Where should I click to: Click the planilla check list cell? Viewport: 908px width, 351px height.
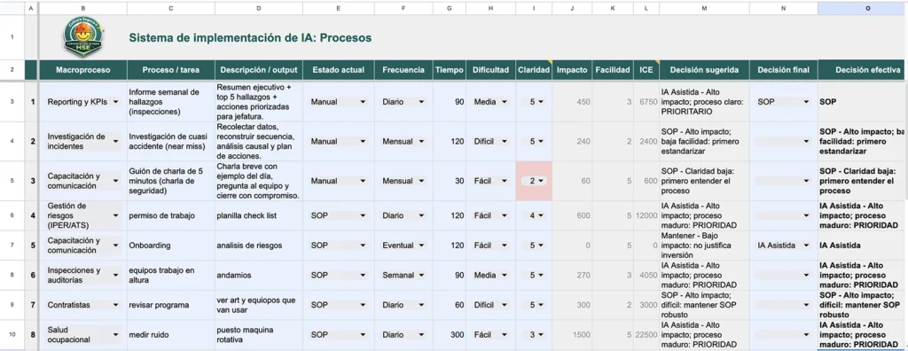tap(258, 215)
